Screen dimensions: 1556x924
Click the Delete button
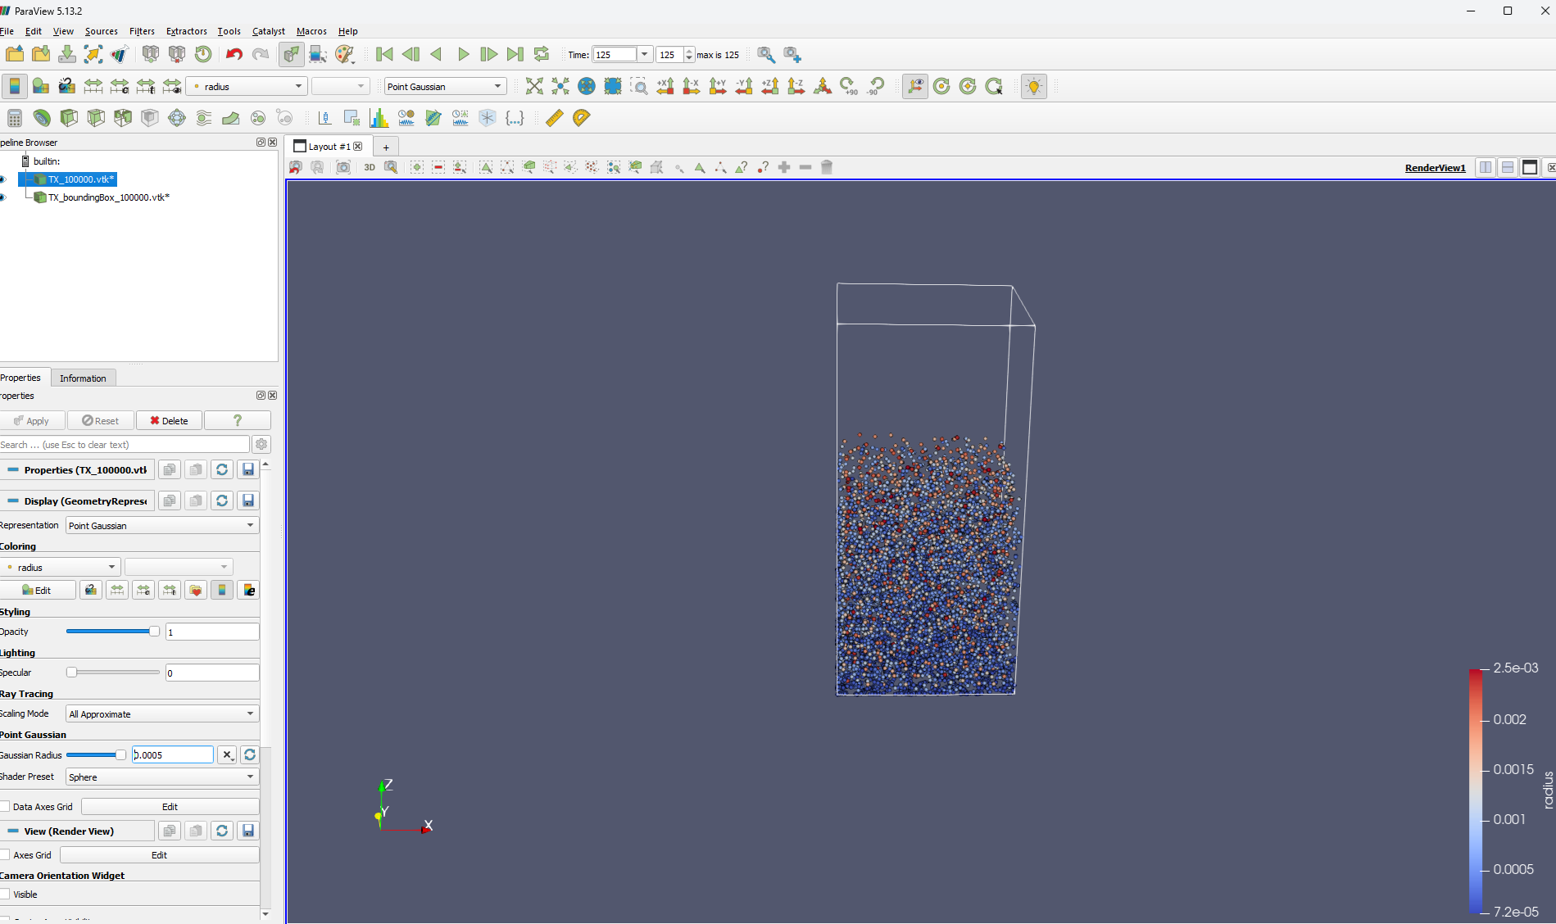pos(169,420)
